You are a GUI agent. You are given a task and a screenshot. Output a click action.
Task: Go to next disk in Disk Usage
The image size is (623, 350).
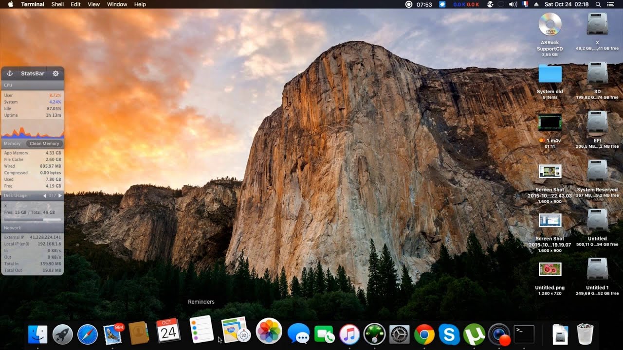(x=60, y=195)
